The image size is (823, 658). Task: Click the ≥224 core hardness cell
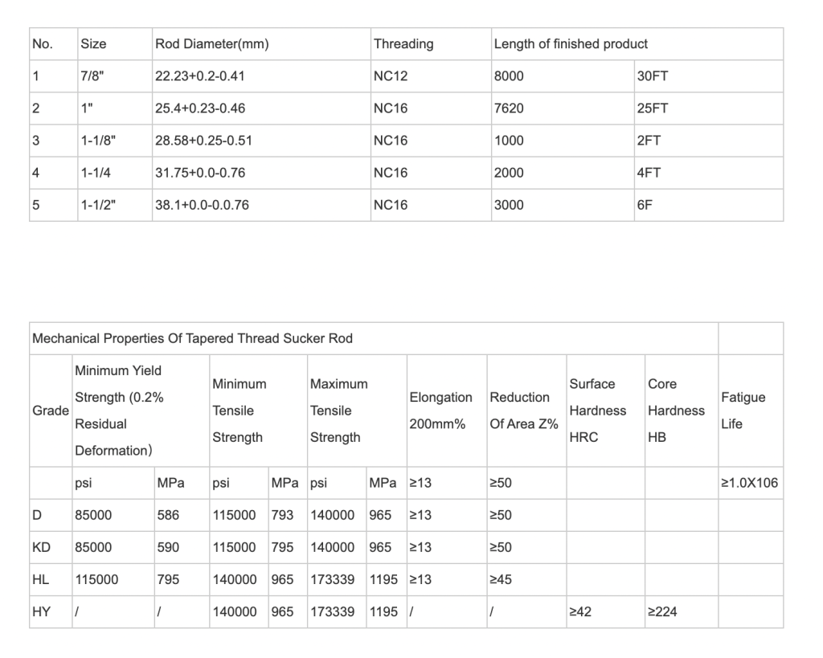pos(662,612)
